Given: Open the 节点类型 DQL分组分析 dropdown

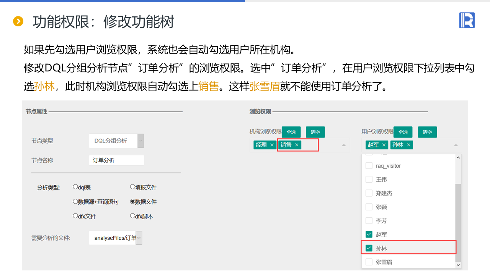Looking at the screenshot, I should (x=140, y=141).
